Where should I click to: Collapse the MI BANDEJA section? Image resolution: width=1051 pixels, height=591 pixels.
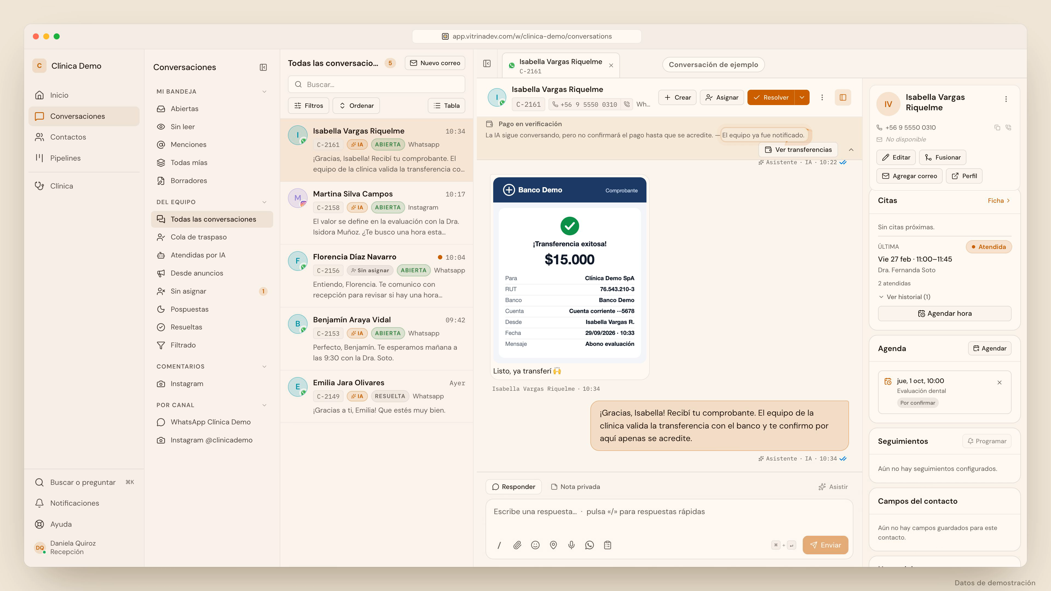pyautogui.click(x=264, y=92)
